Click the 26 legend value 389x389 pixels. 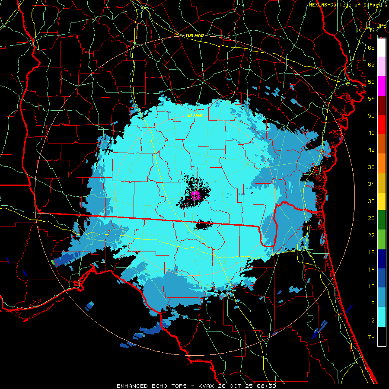[x=371, y=218]
